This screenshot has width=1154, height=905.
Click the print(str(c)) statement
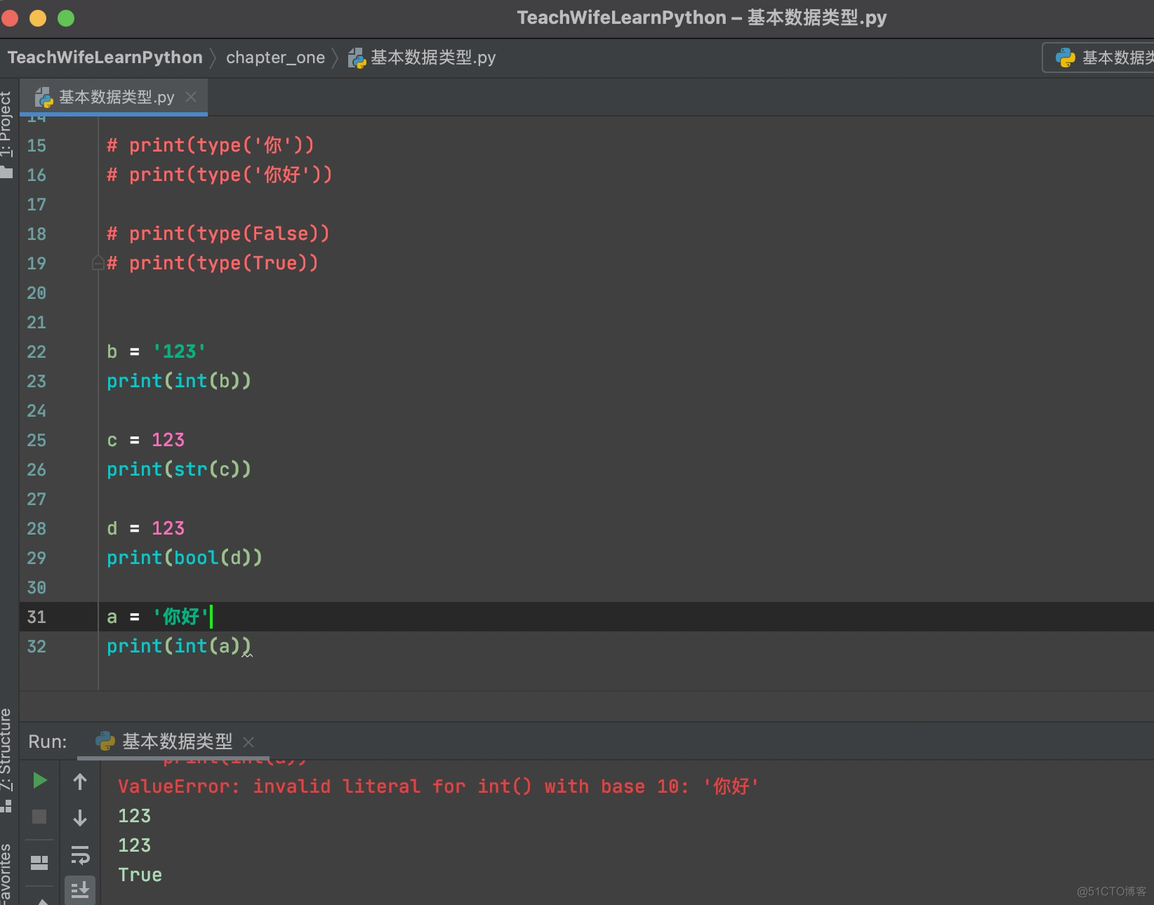coord(178,469)
